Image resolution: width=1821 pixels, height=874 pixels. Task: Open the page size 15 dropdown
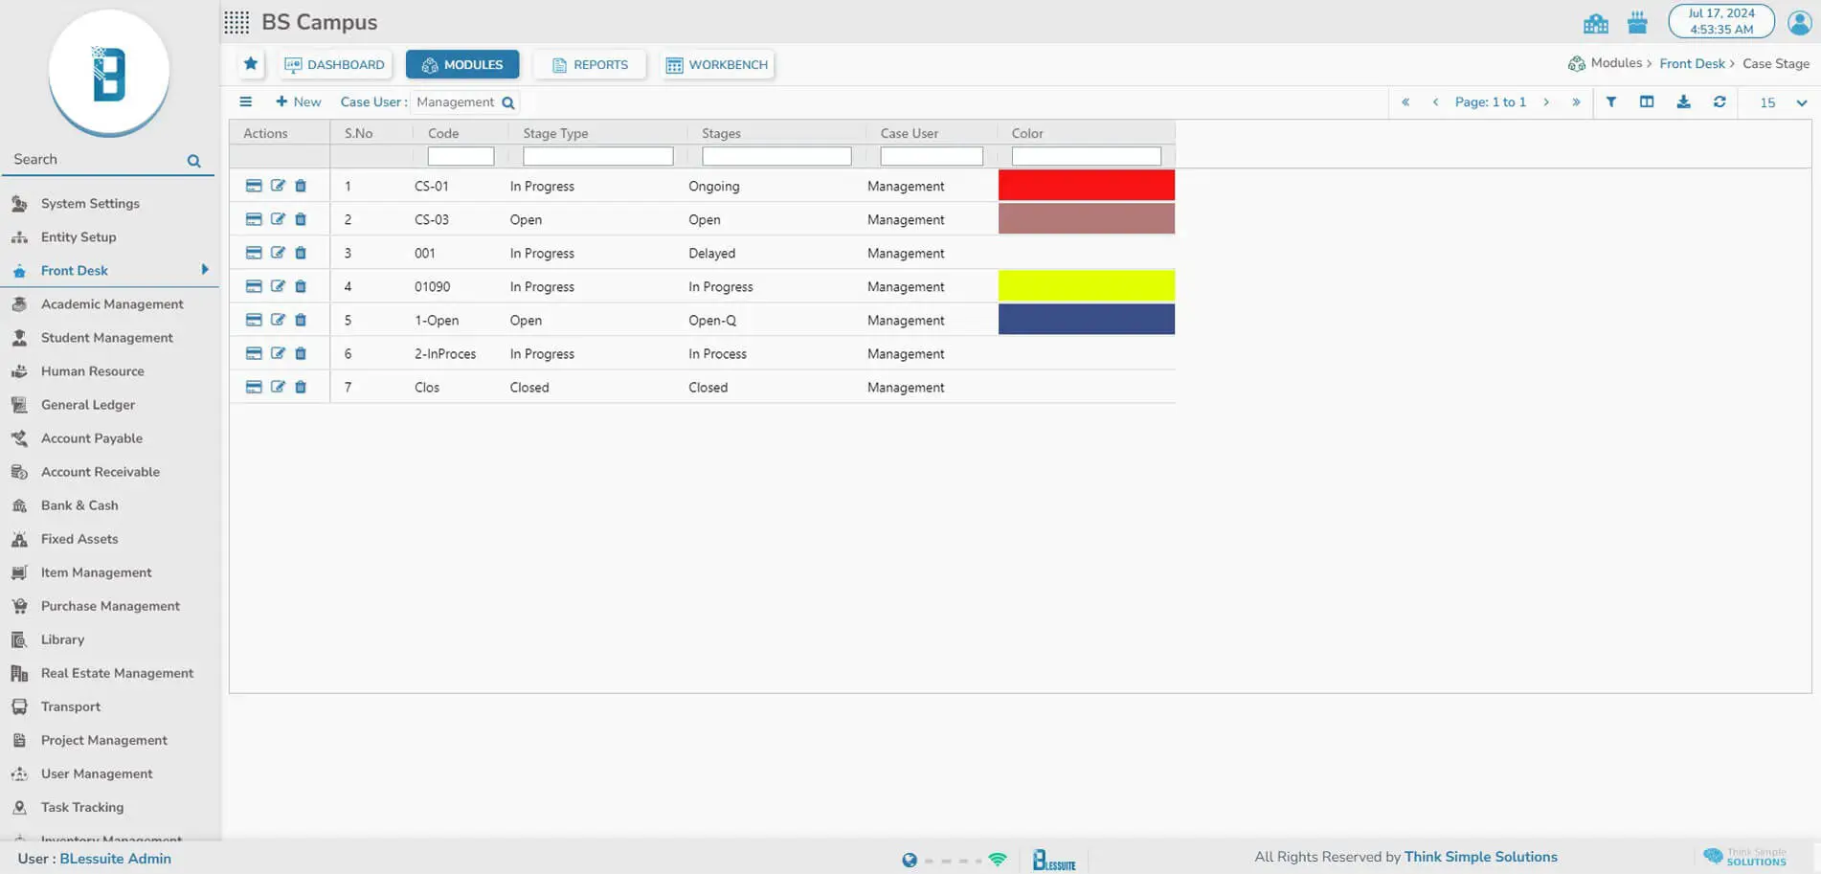[x=1801, y=102]
